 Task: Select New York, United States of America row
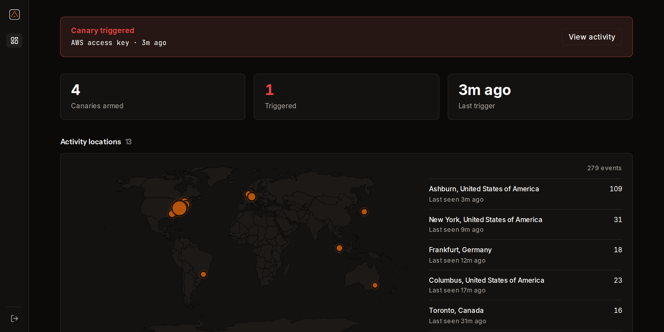point(525,224)
